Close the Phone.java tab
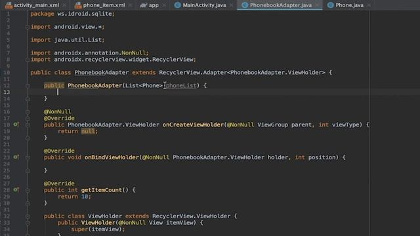This screenshot has height=236, width=420. 369,5
